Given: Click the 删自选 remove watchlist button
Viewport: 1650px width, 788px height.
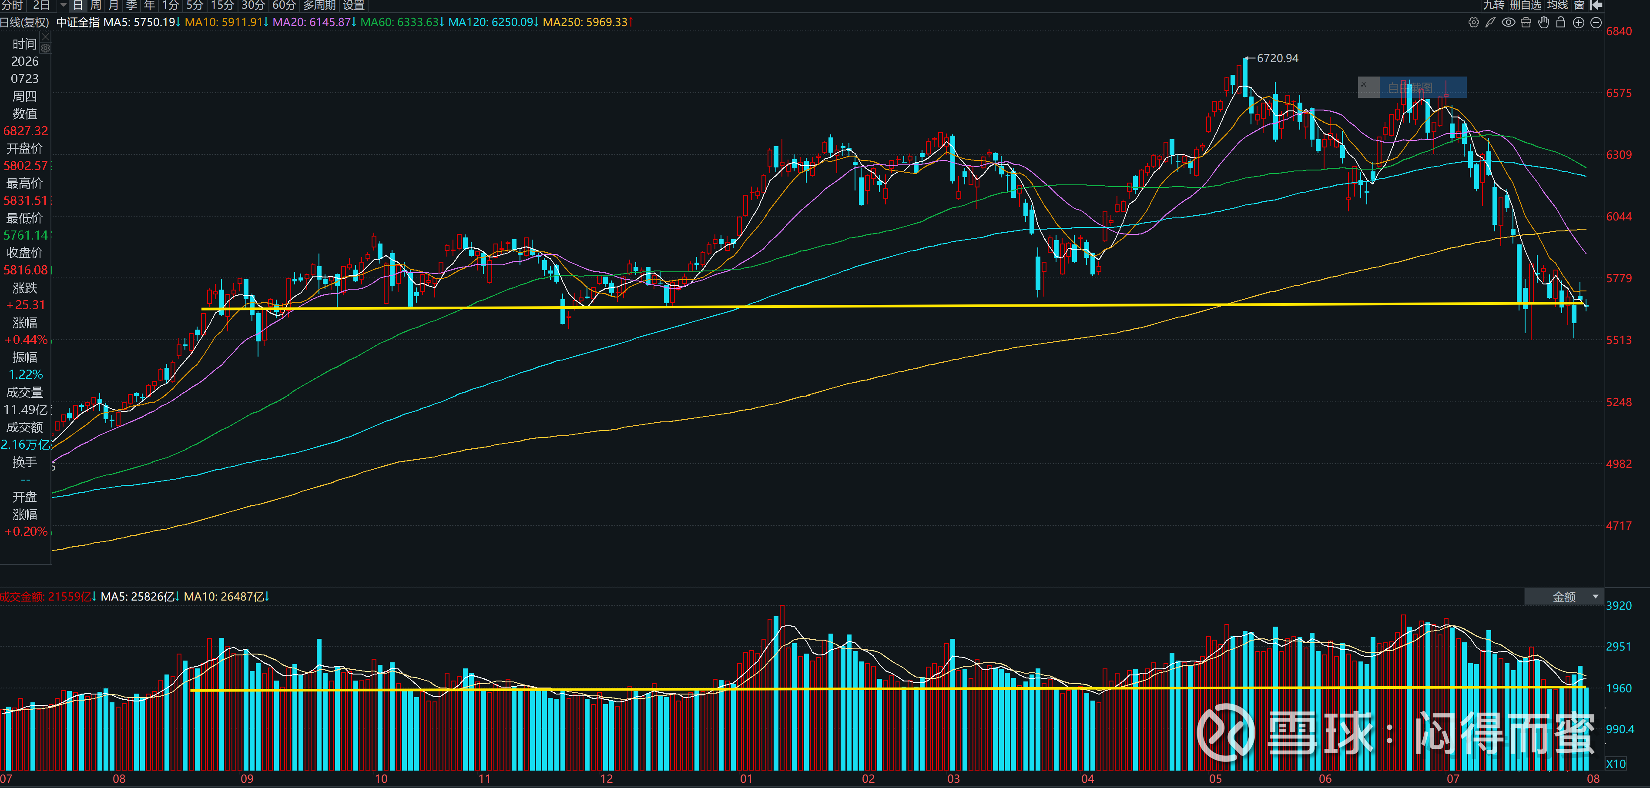Looking at the screenshot, I should point(1526,5).
